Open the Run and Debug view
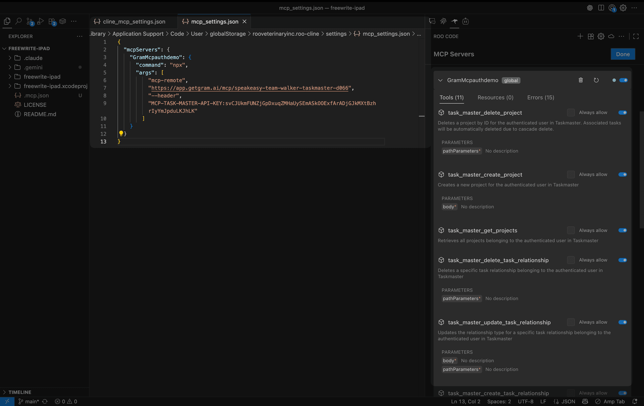The height and width of the screenshot is (406, 644). [40, 21]
